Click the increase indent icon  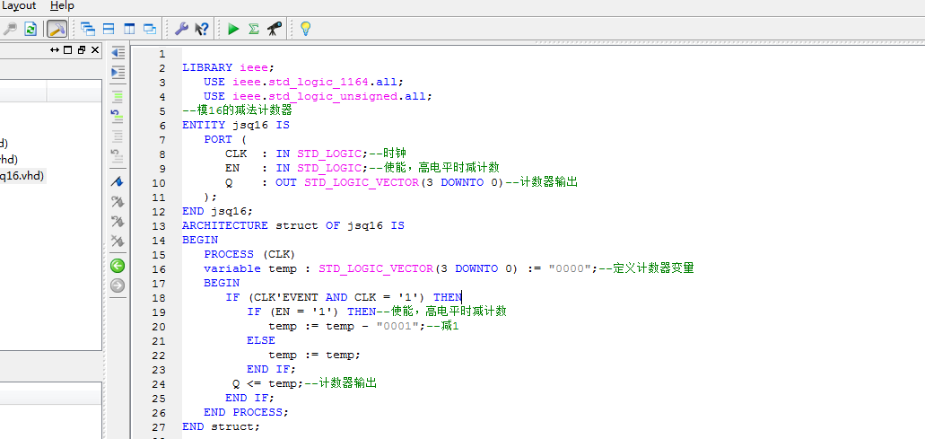(118, 73)
